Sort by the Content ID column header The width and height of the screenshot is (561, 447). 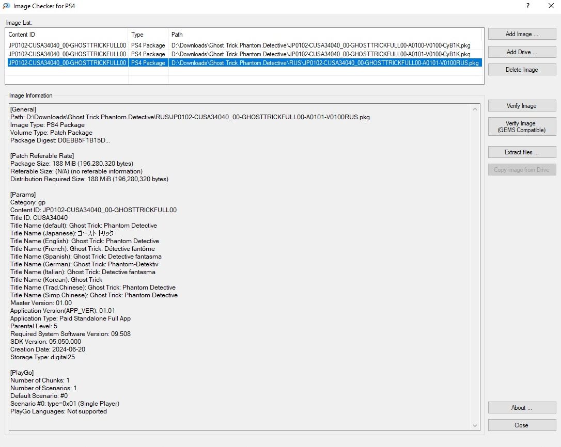point(67,35)
